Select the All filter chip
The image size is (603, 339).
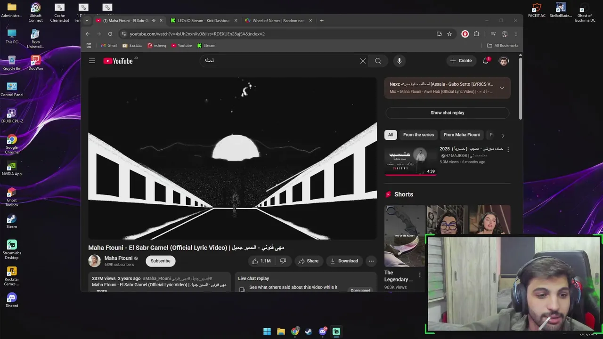tap(391, 135)
